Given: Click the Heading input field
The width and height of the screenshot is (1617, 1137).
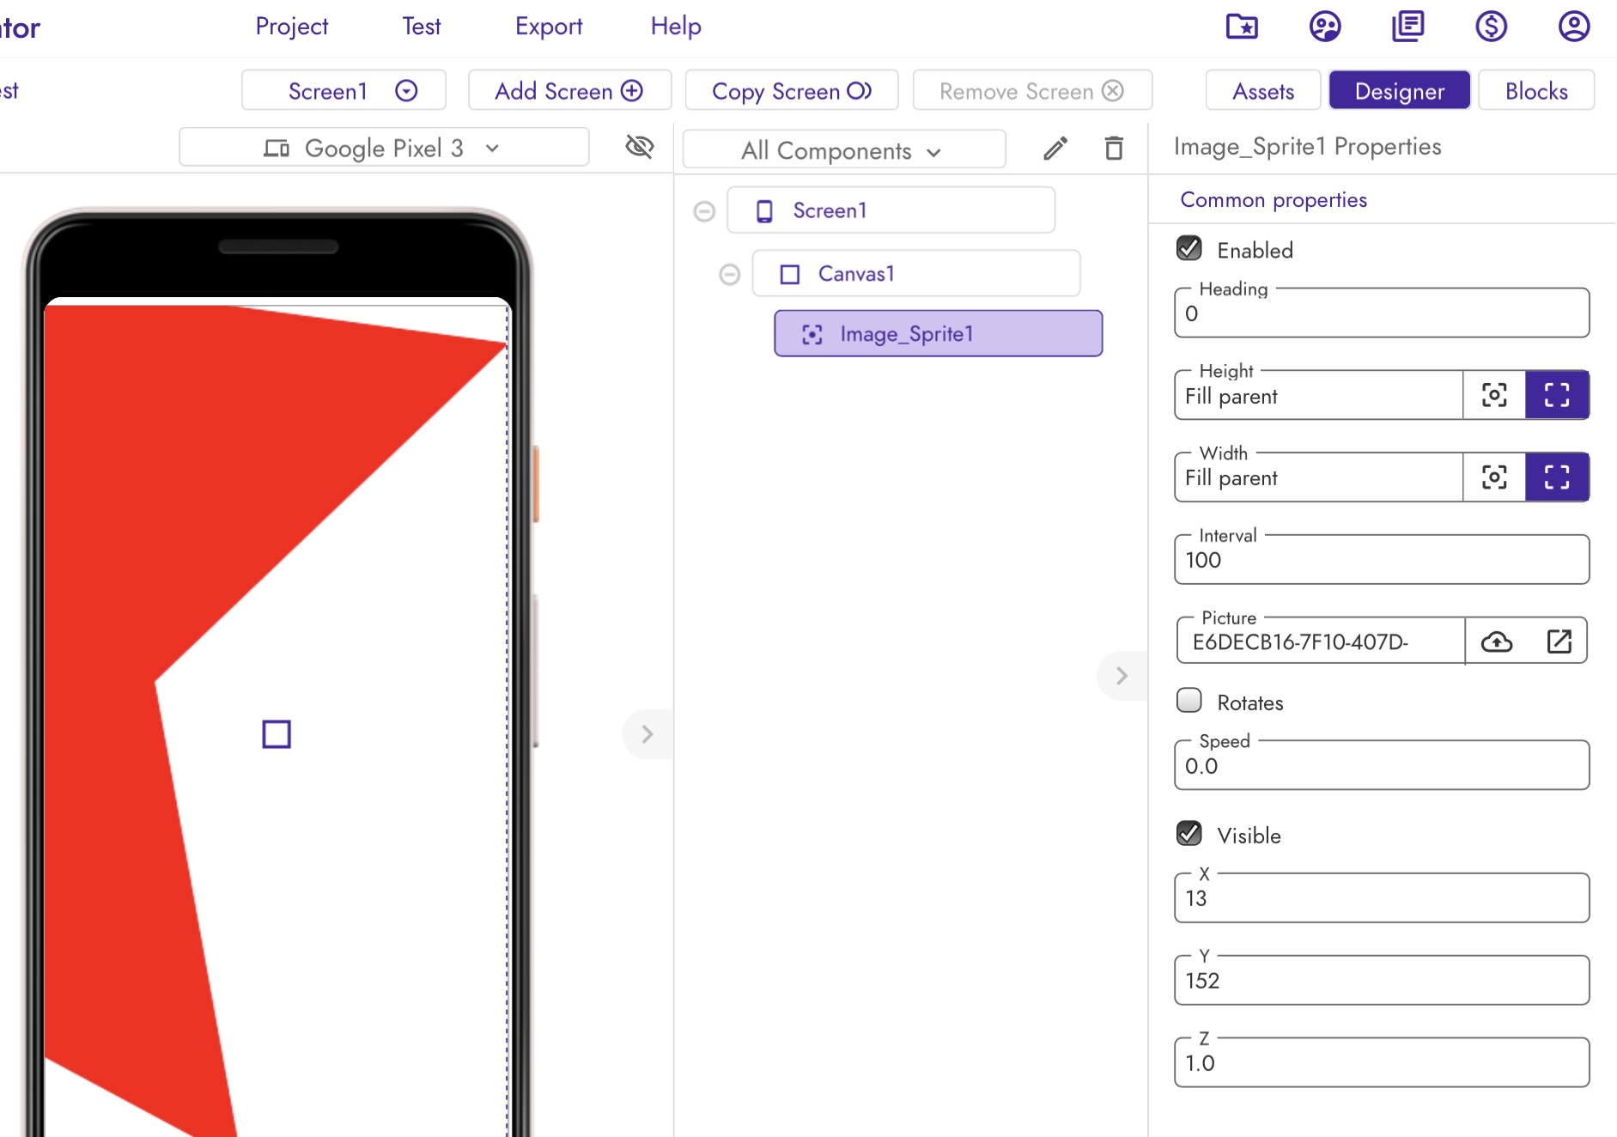Looking at the screenshot, I should [1382, 313].
